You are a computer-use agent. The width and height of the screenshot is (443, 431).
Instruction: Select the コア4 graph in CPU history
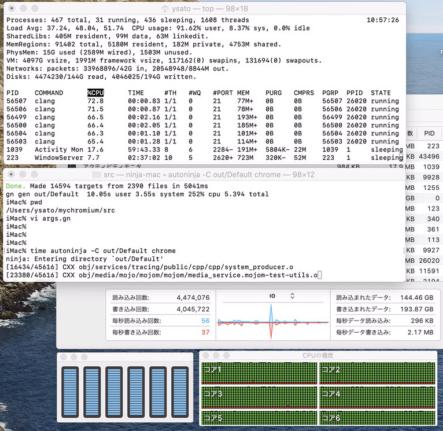point(378,397)
